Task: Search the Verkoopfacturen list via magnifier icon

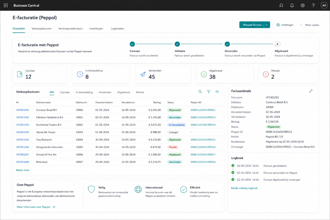Action: click(x=200, y=92)
